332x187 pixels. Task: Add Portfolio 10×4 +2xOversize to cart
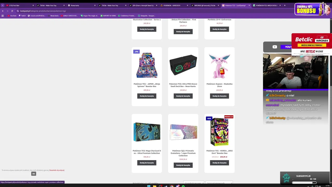(x=219, y=29)
